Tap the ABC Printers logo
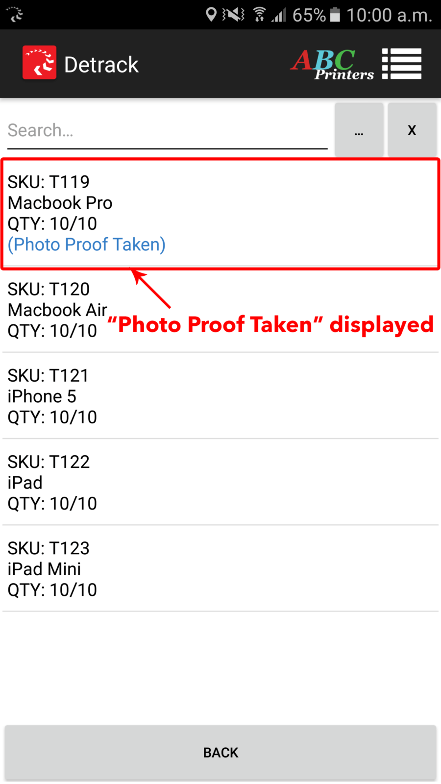441x784 pixels. pos(332,64)
